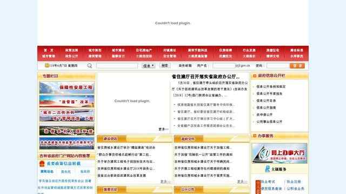The height and width of the screenshot is (194, 346).
Task: Open the 工程造价 menu item
Action: [249, 56]
